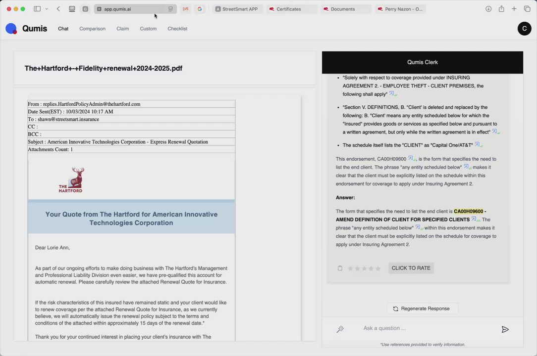Send the question with arrow icon
The height and width of the screenshot is (356, 537).
tap(505, 329)
